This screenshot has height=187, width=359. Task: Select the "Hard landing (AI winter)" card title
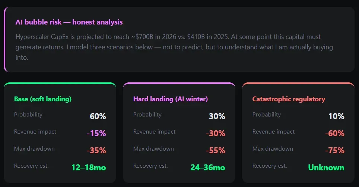click(x=171, y=99)
